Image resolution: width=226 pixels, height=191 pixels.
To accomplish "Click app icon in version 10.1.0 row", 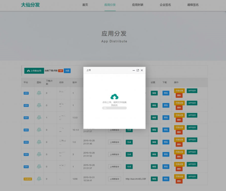I will pos(39,130).
